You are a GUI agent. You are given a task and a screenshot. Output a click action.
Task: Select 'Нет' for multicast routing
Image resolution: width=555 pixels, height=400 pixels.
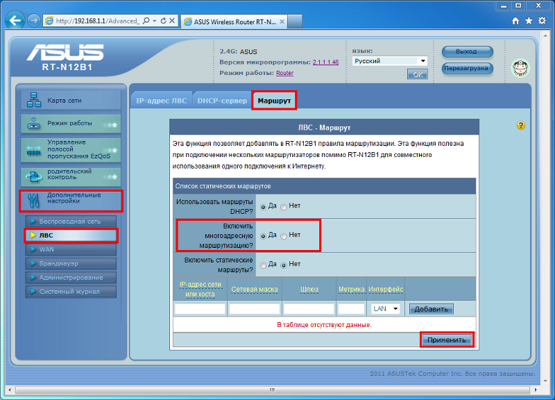[x=284, y=236]
